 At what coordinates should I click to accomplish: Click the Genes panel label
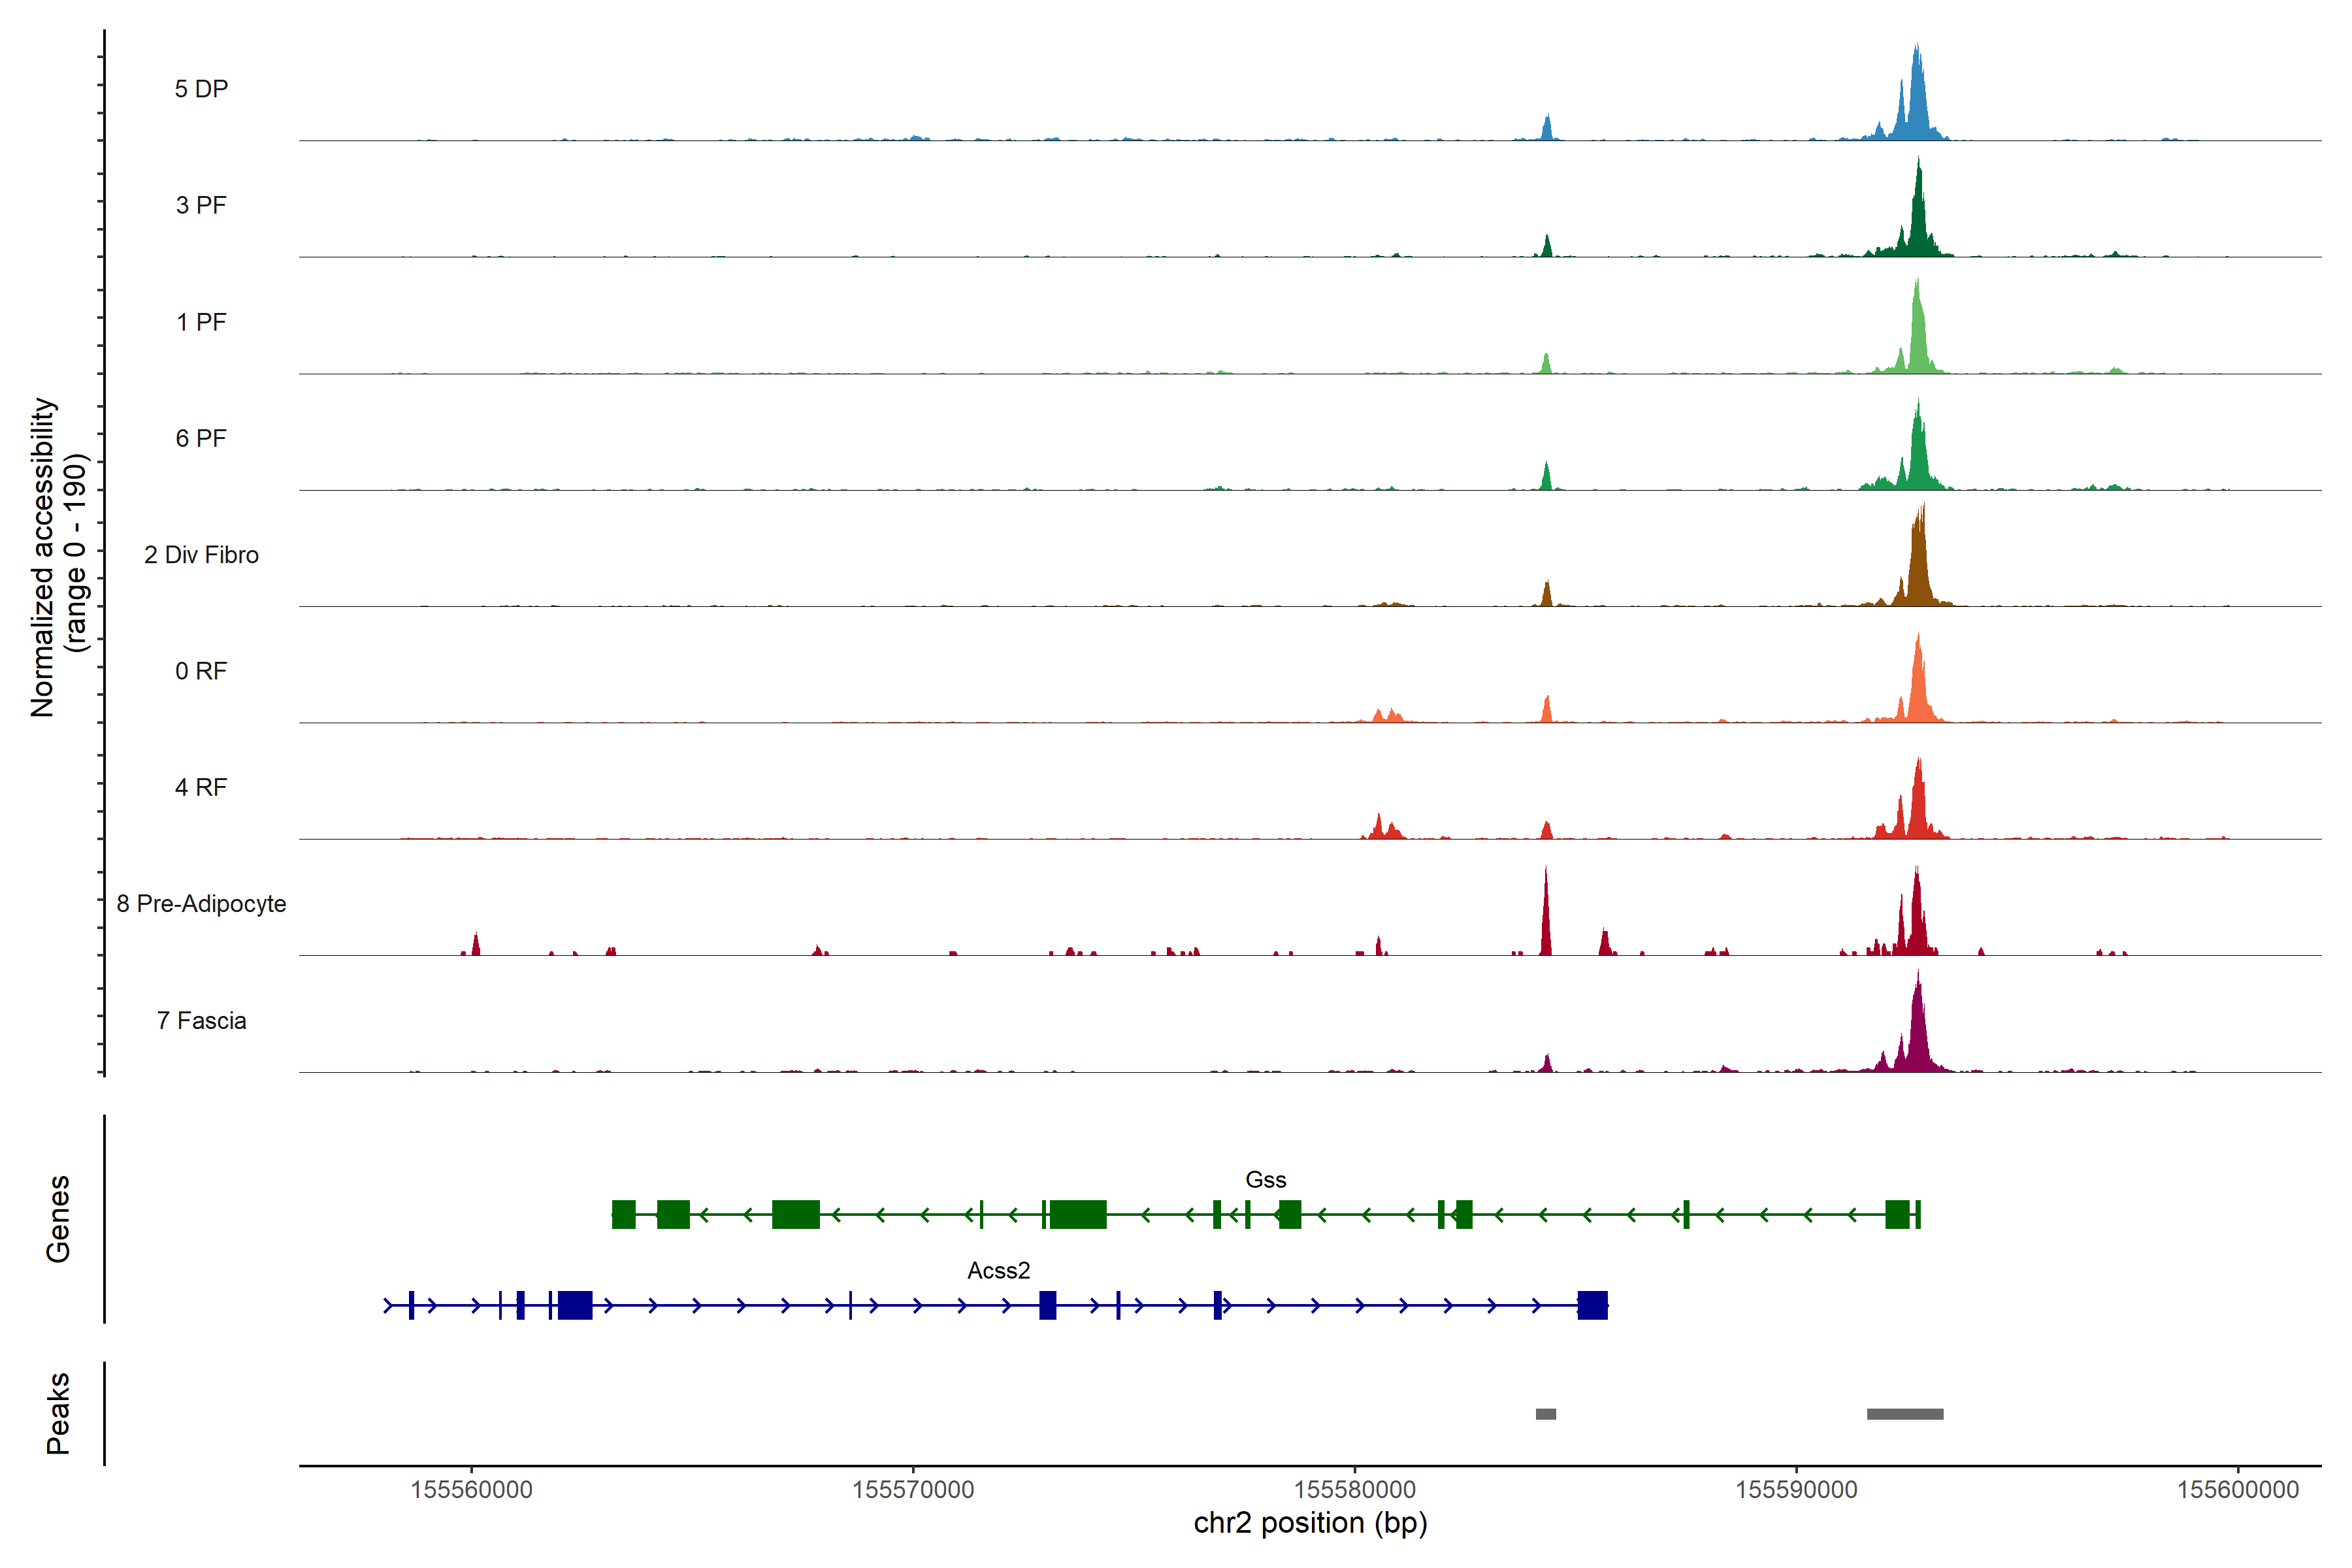coord(58,1218)
